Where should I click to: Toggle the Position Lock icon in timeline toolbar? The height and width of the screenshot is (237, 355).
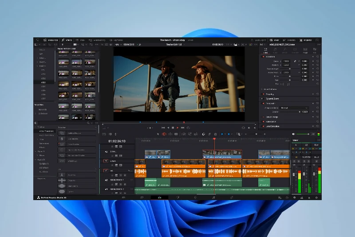pyautogui.click(x=215, y=134)
